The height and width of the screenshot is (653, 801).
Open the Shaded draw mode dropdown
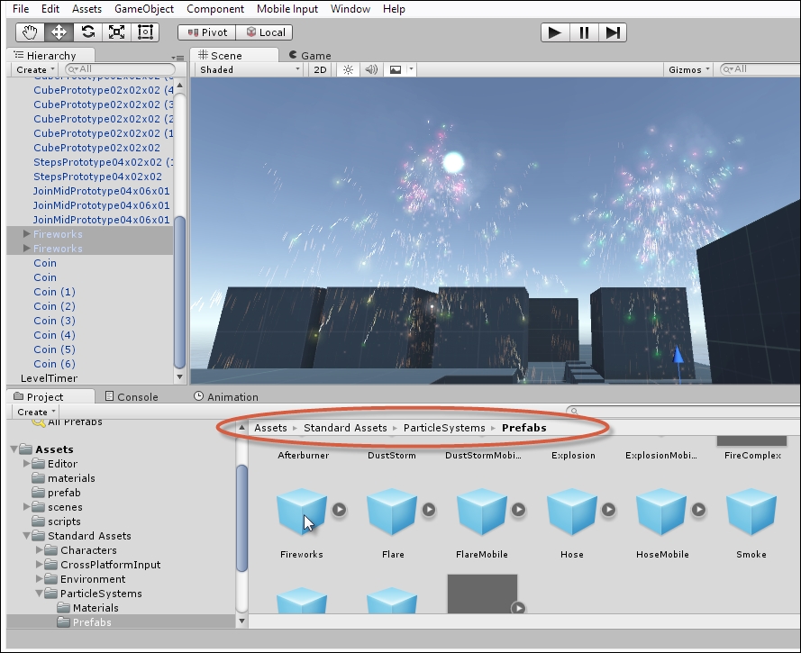coord(249,69)
